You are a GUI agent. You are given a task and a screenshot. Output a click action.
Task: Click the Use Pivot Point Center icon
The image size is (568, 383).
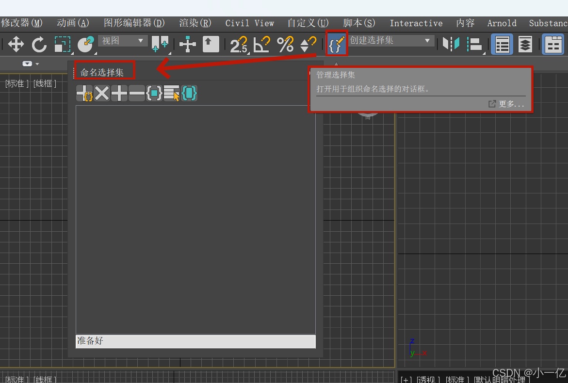click(x=160, y=44)
